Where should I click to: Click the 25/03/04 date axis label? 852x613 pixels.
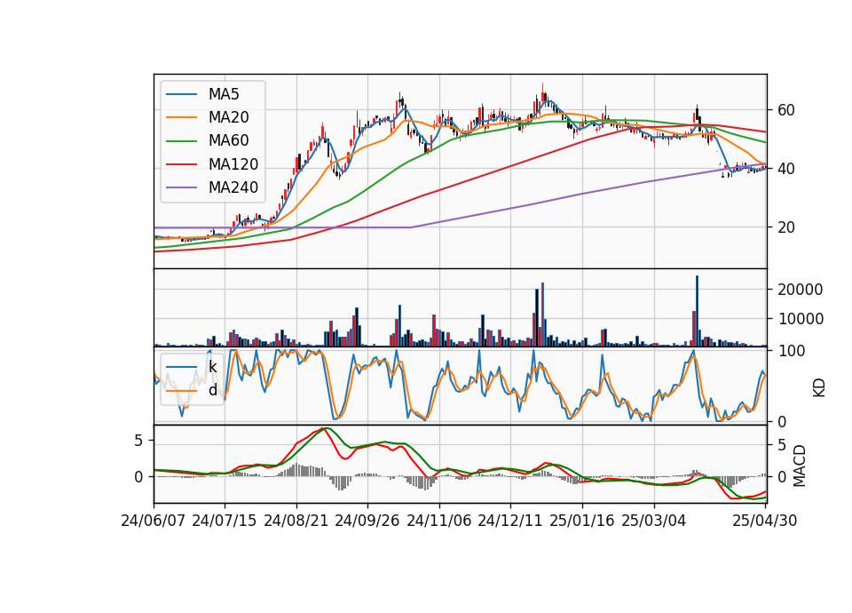(x=654, y=521)
